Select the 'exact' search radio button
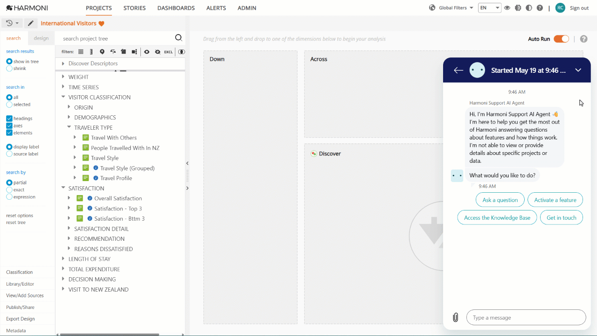597x336 pixels. click(x=9, y=190)
